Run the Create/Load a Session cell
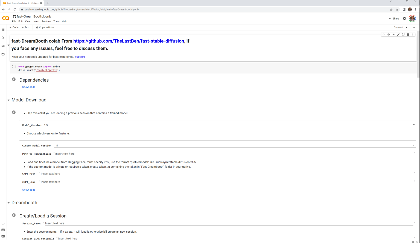420x243 pixels. 14,215
